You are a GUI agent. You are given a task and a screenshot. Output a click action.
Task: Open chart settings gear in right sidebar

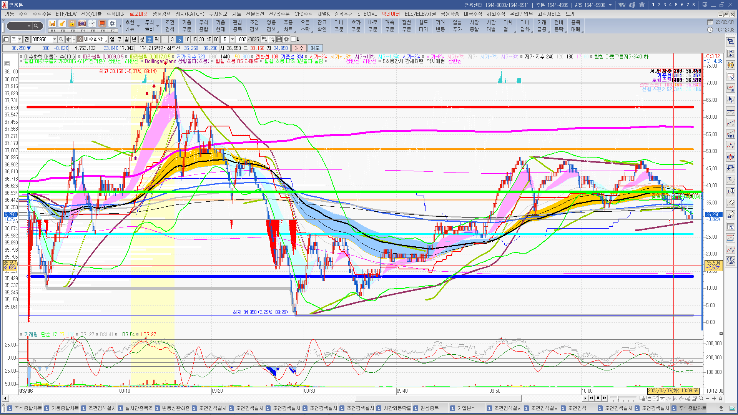coord(731,65)
